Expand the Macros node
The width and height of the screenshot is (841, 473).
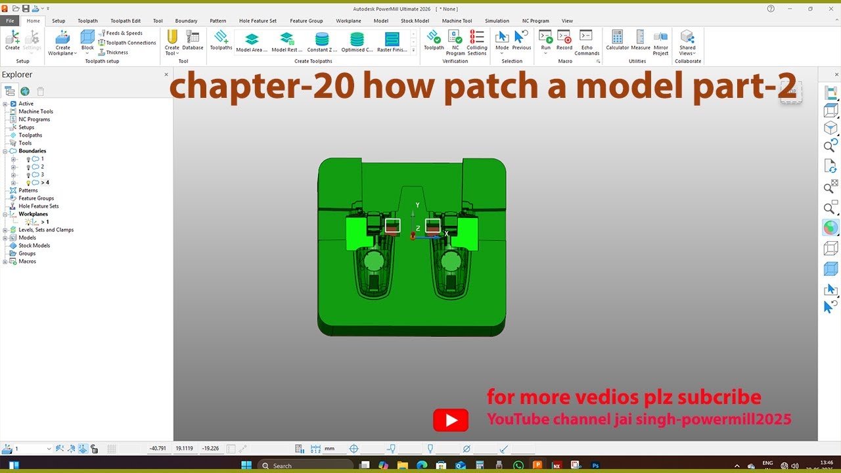(5, 261)
